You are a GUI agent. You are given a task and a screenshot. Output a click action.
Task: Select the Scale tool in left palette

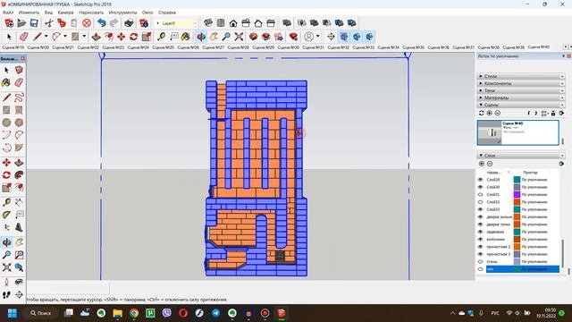(x=6, y=188)
